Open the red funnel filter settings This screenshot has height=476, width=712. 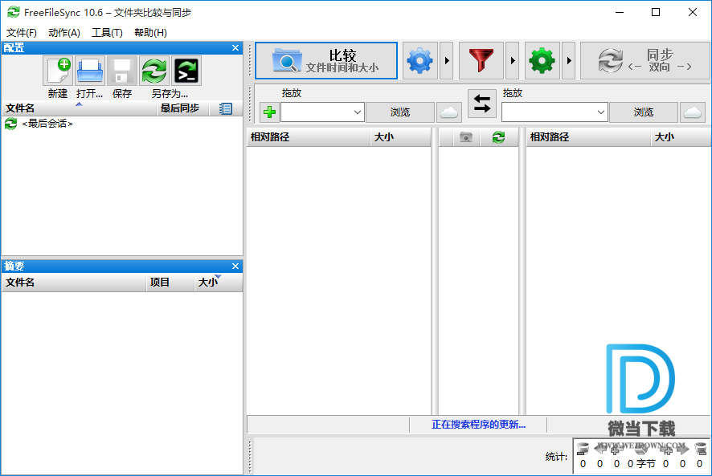pos(481,61)
